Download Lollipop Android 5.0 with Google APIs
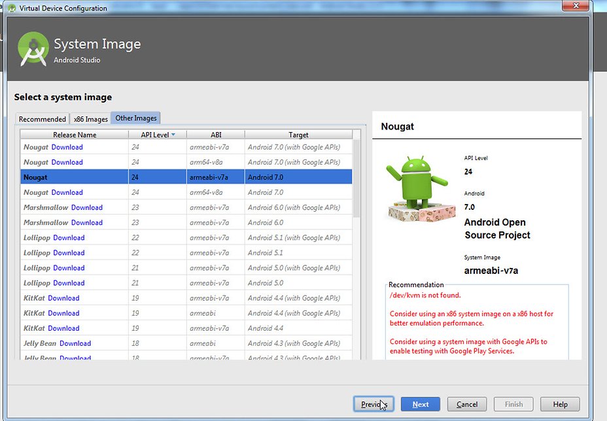 pyautogui.click(x=69, y=268)
